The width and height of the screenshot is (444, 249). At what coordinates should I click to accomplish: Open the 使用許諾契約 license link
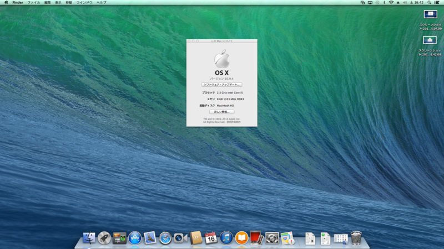234,122
